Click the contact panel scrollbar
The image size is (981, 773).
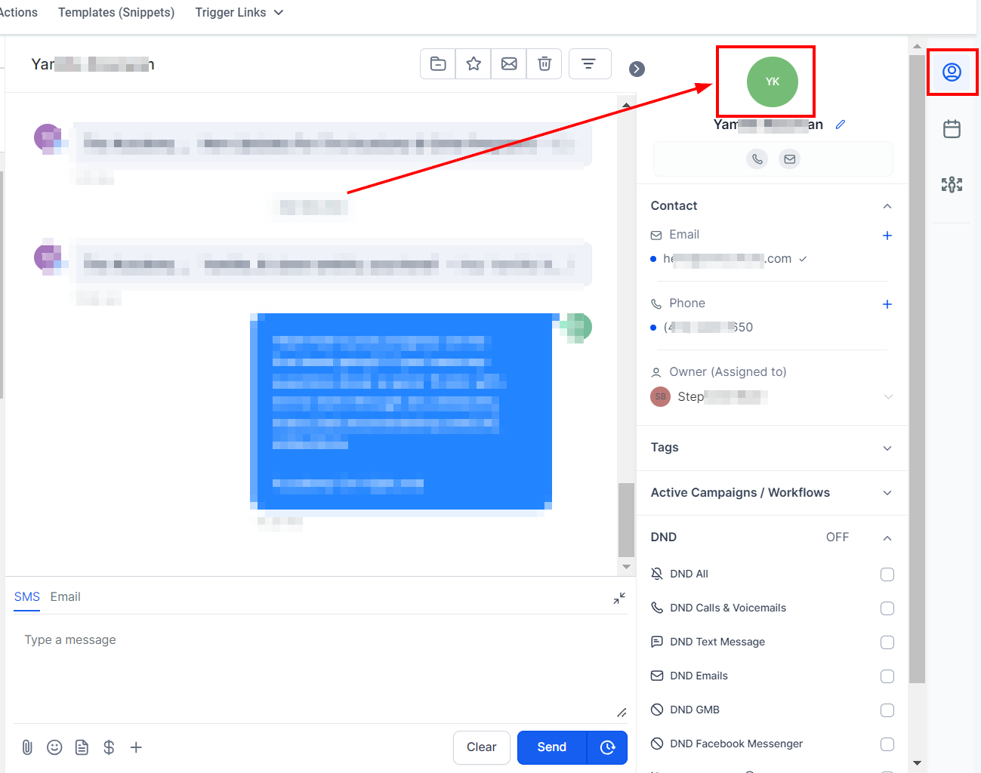pyautogui.click(x=917, y=368)
